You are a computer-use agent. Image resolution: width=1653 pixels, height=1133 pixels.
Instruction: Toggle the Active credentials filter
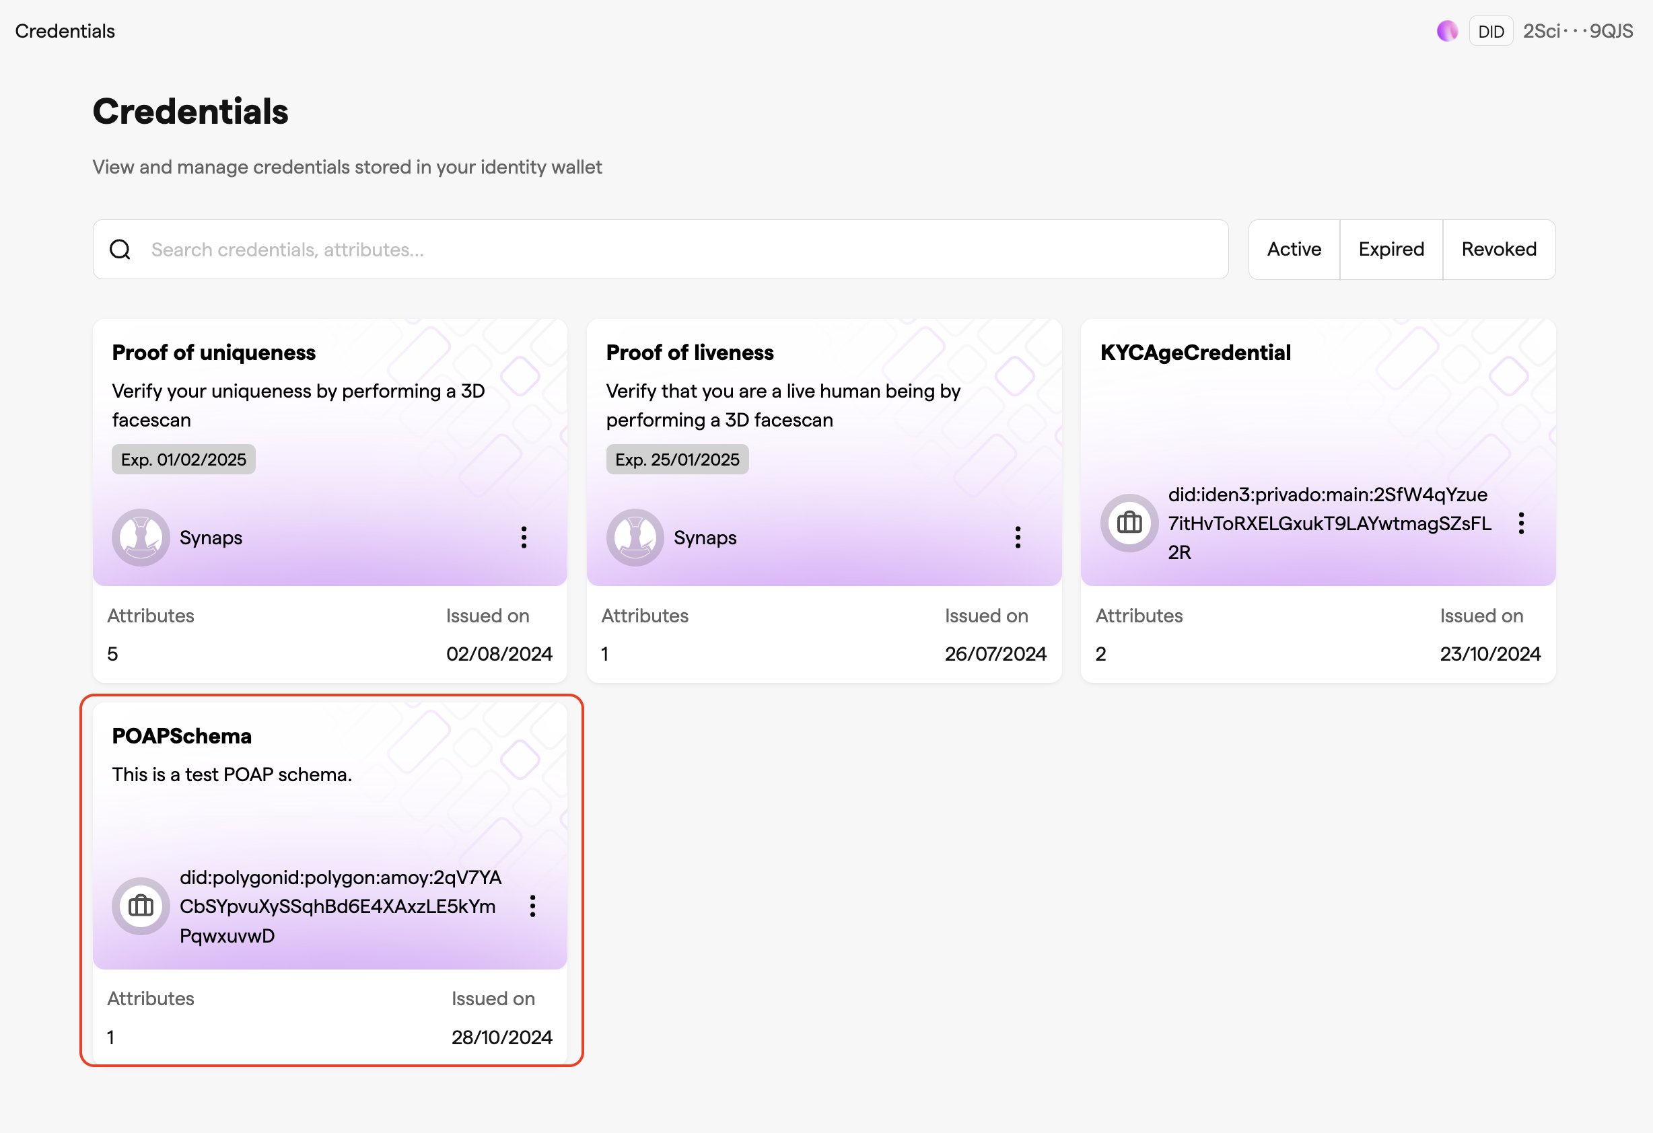pyautogui.click(x=1294, y=250)
